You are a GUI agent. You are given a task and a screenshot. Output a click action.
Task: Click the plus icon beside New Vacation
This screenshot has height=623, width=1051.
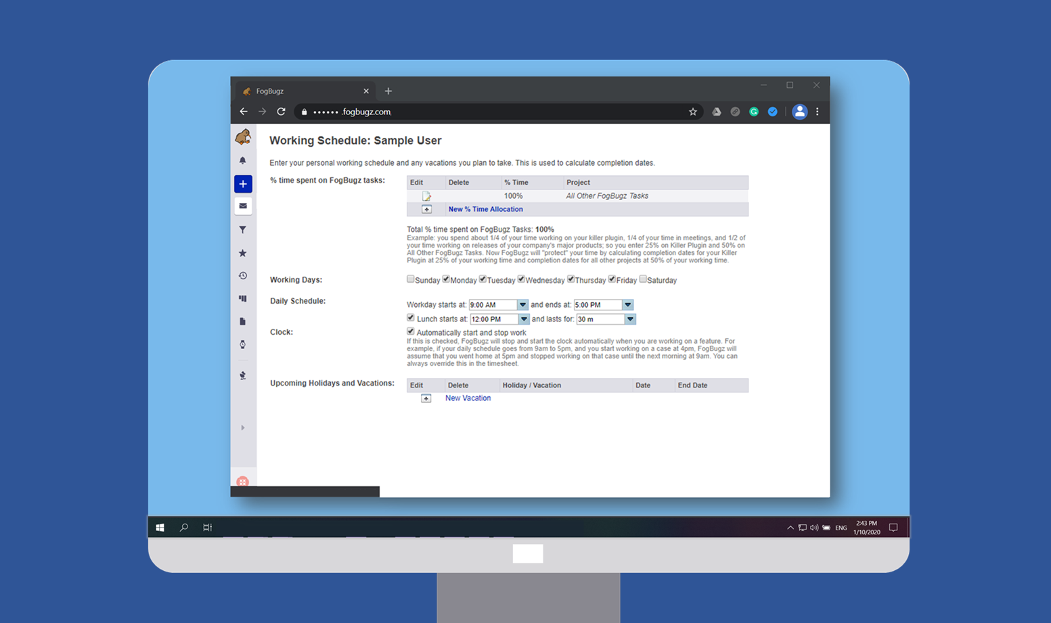(426, 398)
